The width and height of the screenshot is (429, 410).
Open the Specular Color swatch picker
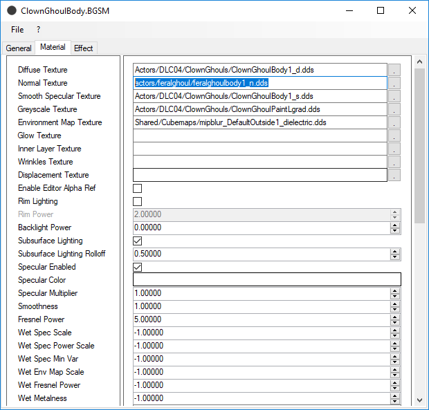pyautogui.click(x=267, y=279)
